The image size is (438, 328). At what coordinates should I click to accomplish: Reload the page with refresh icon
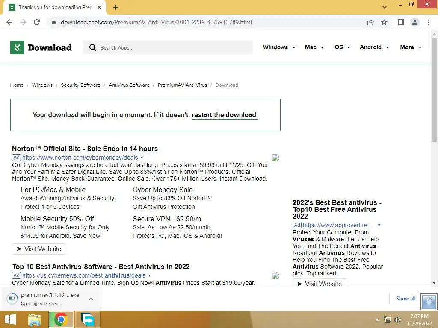pos(37,22)
